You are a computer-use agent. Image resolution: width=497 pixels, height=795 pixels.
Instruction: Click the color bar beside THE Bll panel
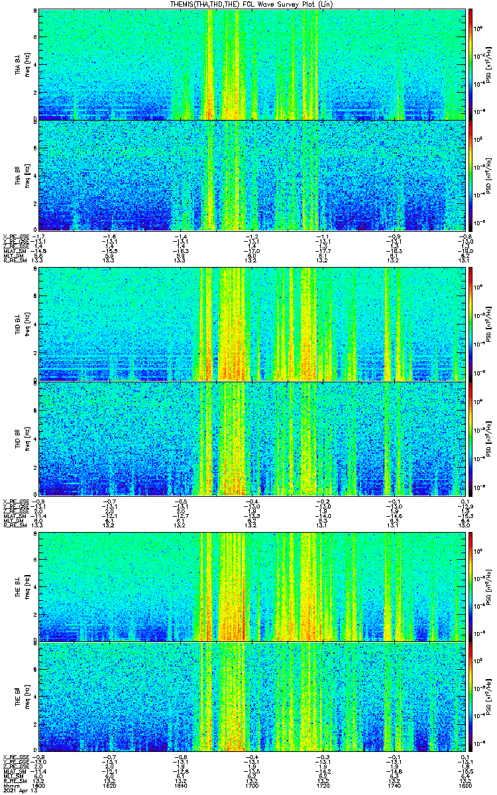[x=470, y=698]
